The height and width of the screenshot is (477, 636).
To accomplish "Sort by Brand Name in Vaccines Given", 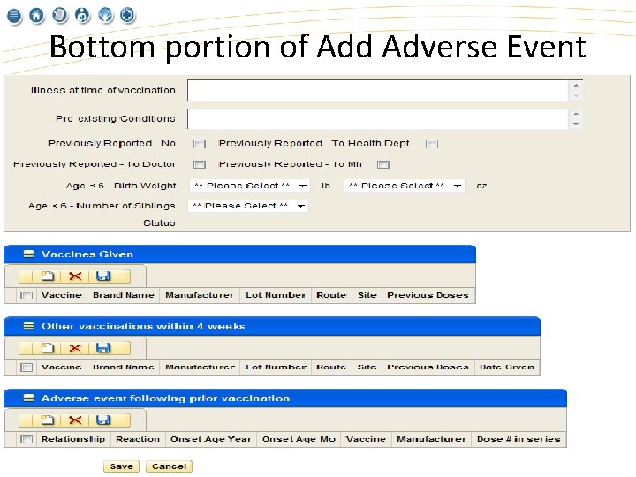I will [x=124, y=295].
